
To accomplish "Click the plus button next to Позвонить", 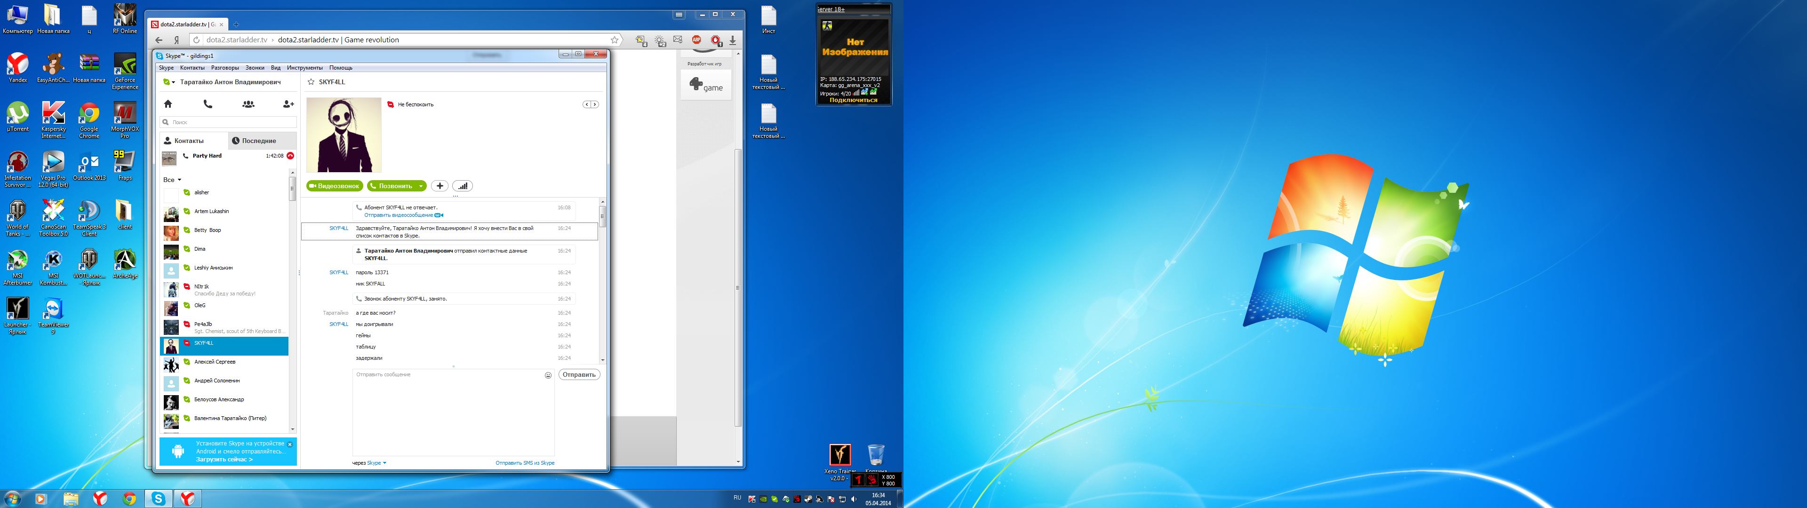I will coord(440,186).
